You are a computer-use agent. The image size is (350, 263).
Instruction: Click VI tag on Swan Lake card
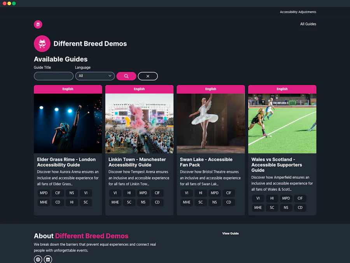pyautogui.click(x=187, y=193)
